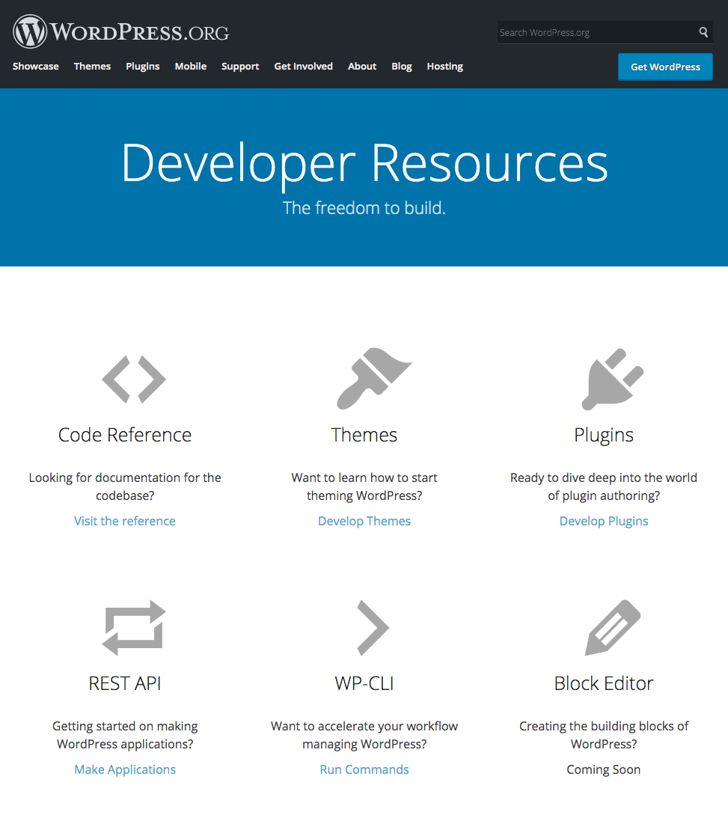Open the About nav item
This screenshot has height=818, width=728.
pyautogui.click(x=362, y=67)
